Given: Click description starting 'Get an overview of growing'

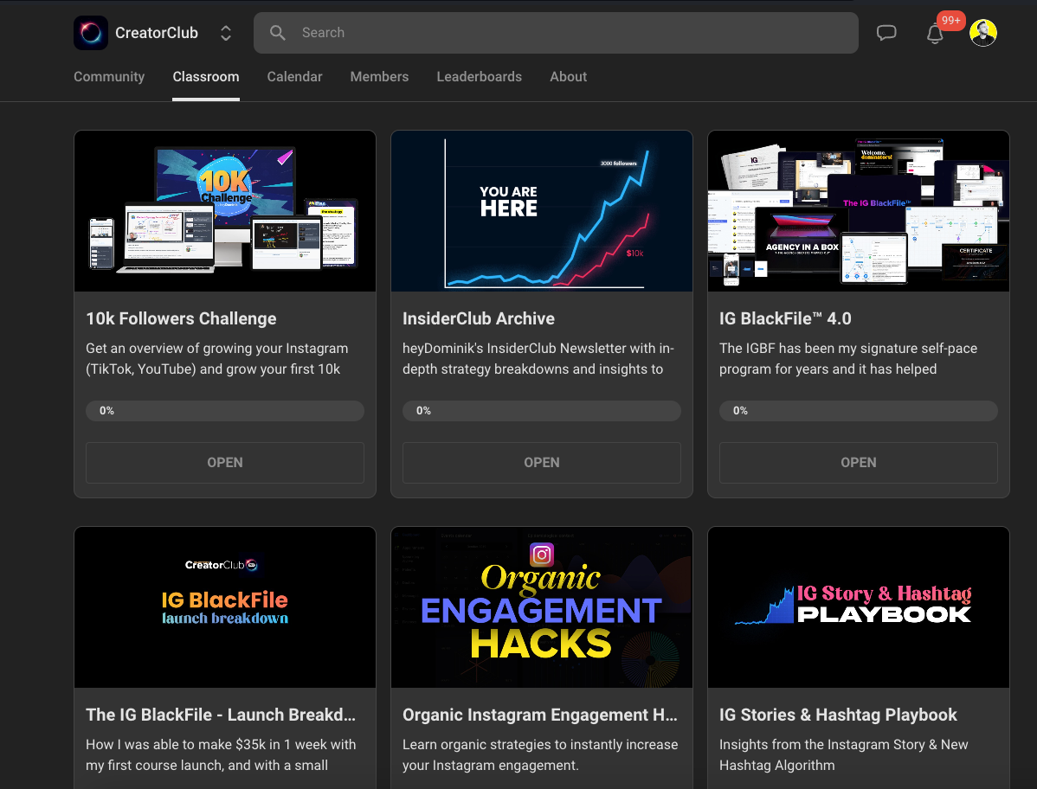Looking at the screenshot, I should (217, 359).
